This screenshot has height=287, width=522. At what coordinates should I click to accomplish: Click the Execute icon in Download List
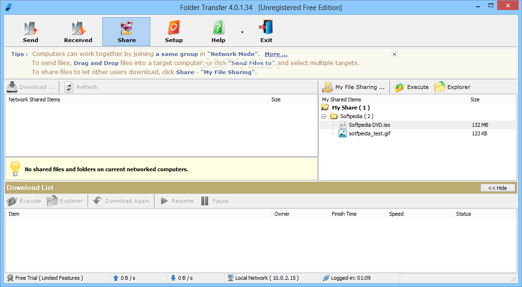coord(23,200)
